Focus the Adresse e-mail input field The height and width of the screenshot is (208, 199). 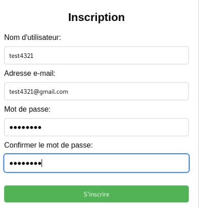click(96, 91)
